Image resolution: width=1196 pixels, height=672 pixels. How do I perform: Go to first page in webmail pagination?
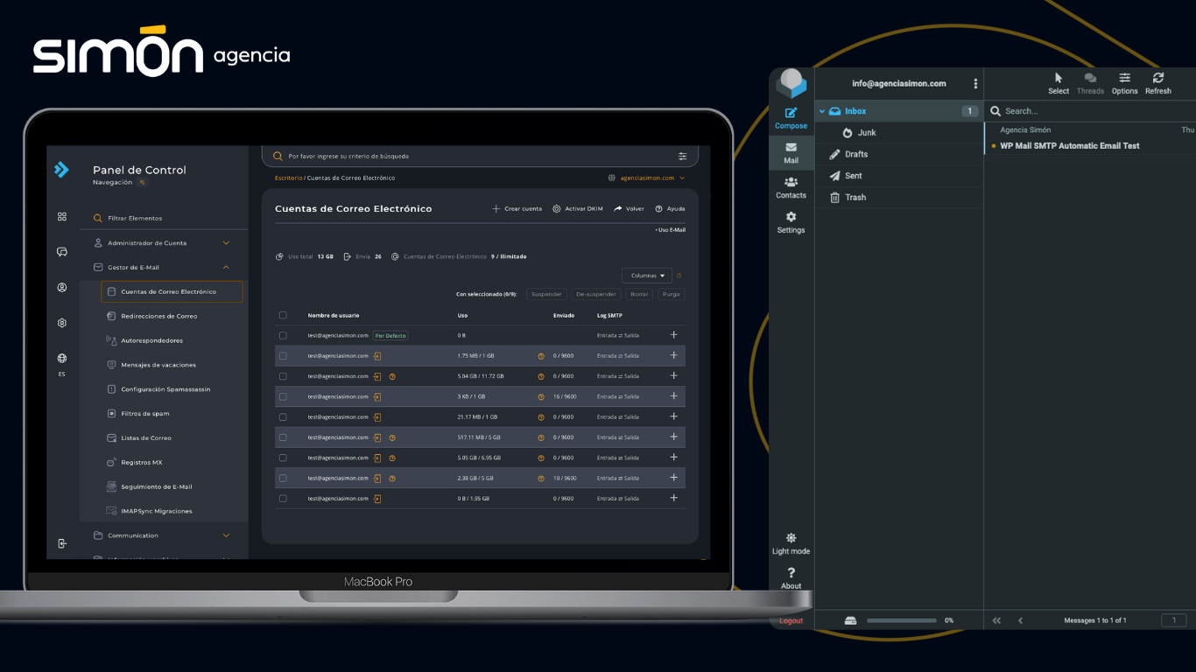pos(996,620)
